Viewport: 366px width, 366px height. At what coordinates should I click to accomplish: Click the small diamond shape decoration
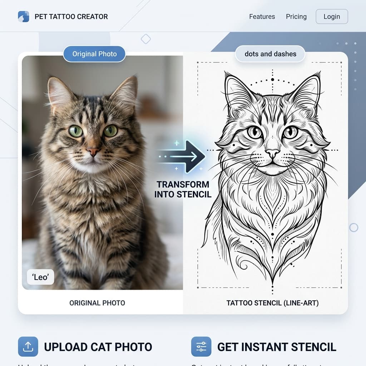coord(146,39)
